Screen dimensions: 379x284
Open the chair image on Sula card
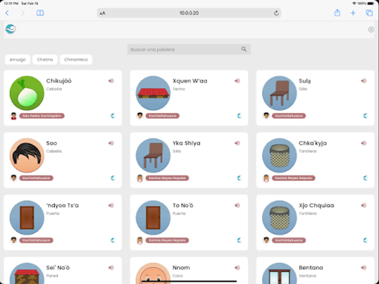point(280,93)
